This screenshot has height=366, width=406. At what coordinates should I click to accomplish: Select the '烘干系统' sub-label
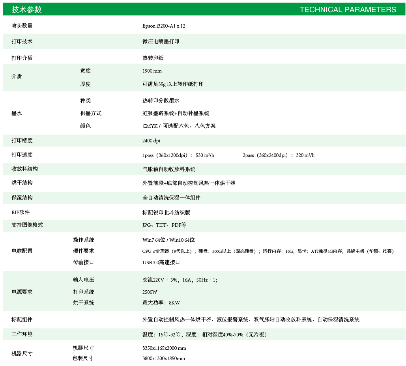click(83, 303)
